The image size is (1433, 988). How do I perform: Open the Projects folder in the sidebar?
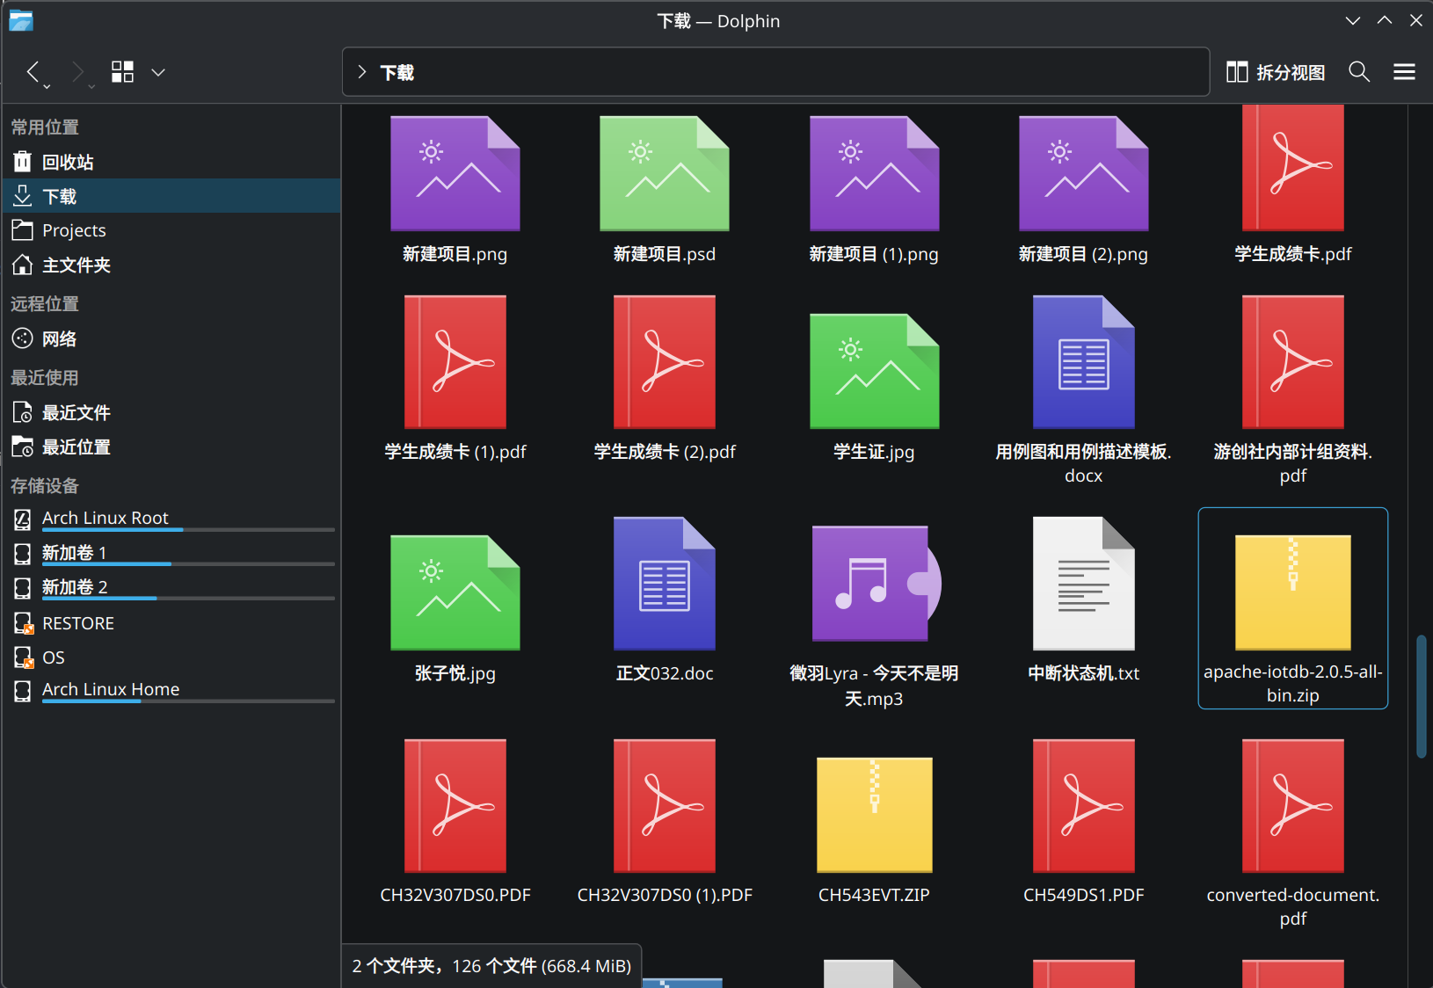point(74,229)
